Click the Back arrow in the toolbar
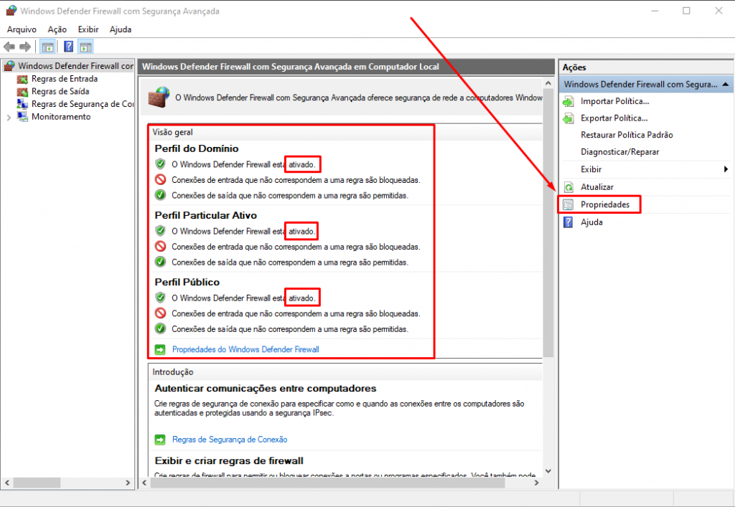Viewport: 735px width, 507px height. click(9, 47)
